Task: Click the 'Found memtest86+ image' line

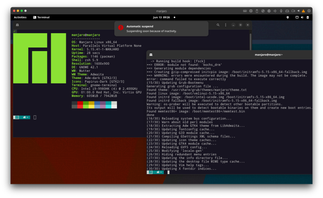Action: [x=196, y=111]
